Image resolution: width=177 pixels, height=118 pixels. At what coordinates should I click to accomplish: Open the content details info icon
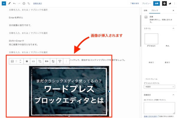[24, 4]
